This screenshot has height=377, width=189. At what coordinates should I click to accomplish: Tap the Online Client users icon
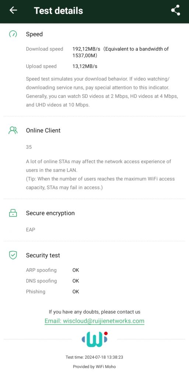[x=13, y=130]
